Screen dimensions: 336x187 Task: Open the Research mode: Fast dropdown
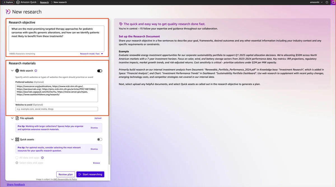92,54
